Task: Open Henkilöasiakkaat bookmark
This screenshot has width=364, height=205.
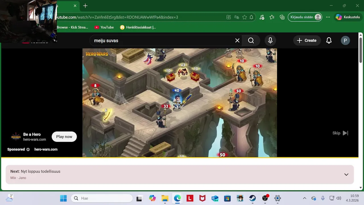Action: (138, 27)
